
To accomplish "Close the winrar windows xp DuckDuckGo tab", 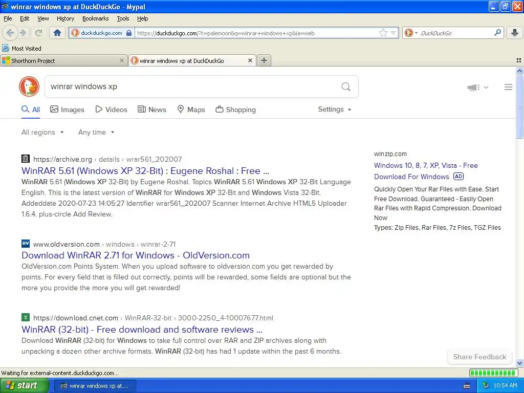I will [x=250, y=60].
